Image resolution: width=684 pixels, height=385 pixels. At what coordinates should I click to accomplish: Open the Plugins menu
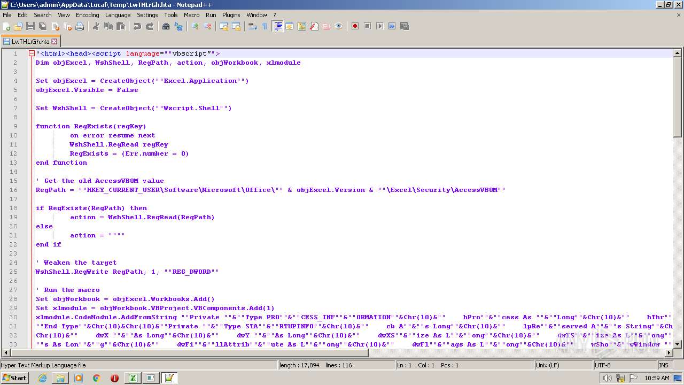point(231,15)
